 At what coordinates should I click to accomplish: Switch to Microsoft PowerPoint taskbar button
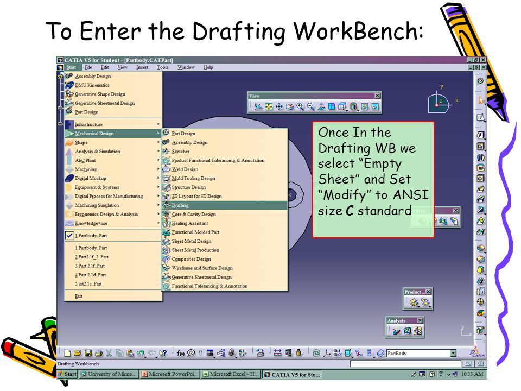pos(170,374)
